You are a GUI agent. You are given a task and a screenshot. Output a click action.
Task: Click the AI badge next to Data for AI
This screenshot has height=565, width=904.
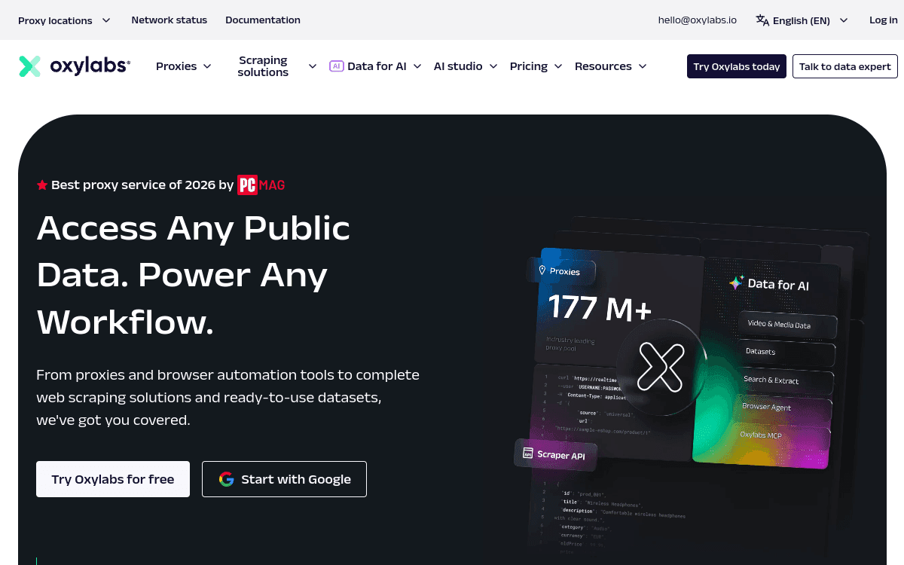click(x=336, y=66)
